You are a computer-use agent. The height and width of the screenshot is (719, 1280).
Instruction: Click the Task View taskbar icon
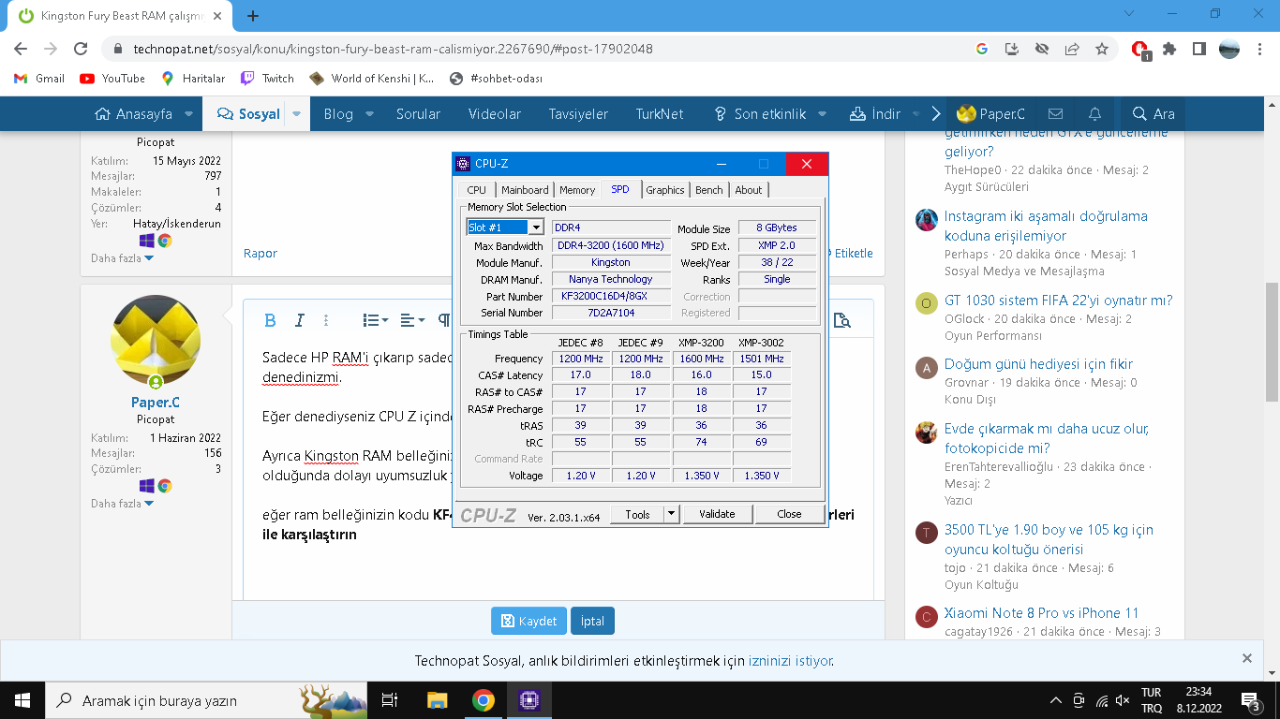391,699
